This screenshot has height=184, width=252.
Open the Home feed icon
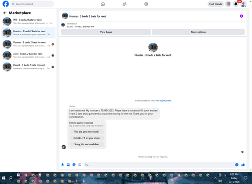103,4
